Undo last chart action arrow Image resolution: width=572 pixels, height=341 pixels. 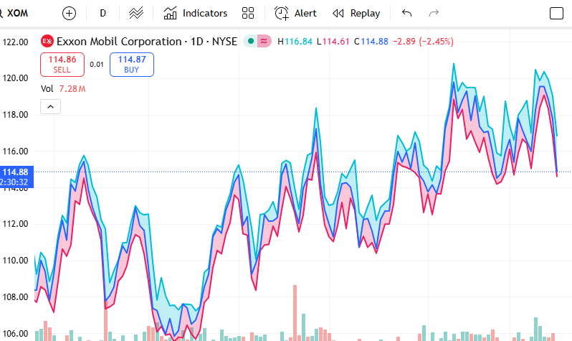(x=406, y=14)
